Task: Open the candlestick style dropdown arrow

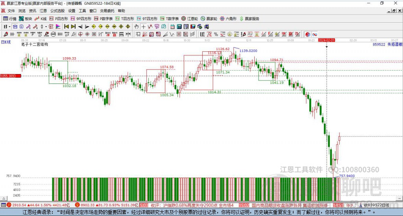Action: click(x=46, y=27)
